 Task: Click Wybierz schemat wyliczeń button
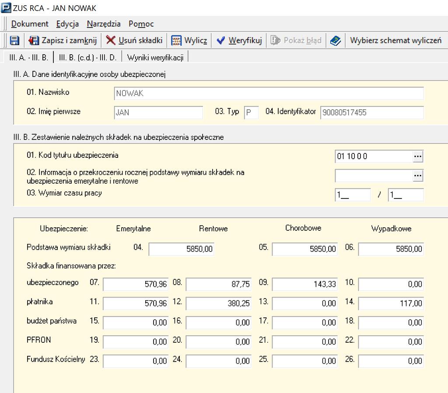(x=395, y=41)
